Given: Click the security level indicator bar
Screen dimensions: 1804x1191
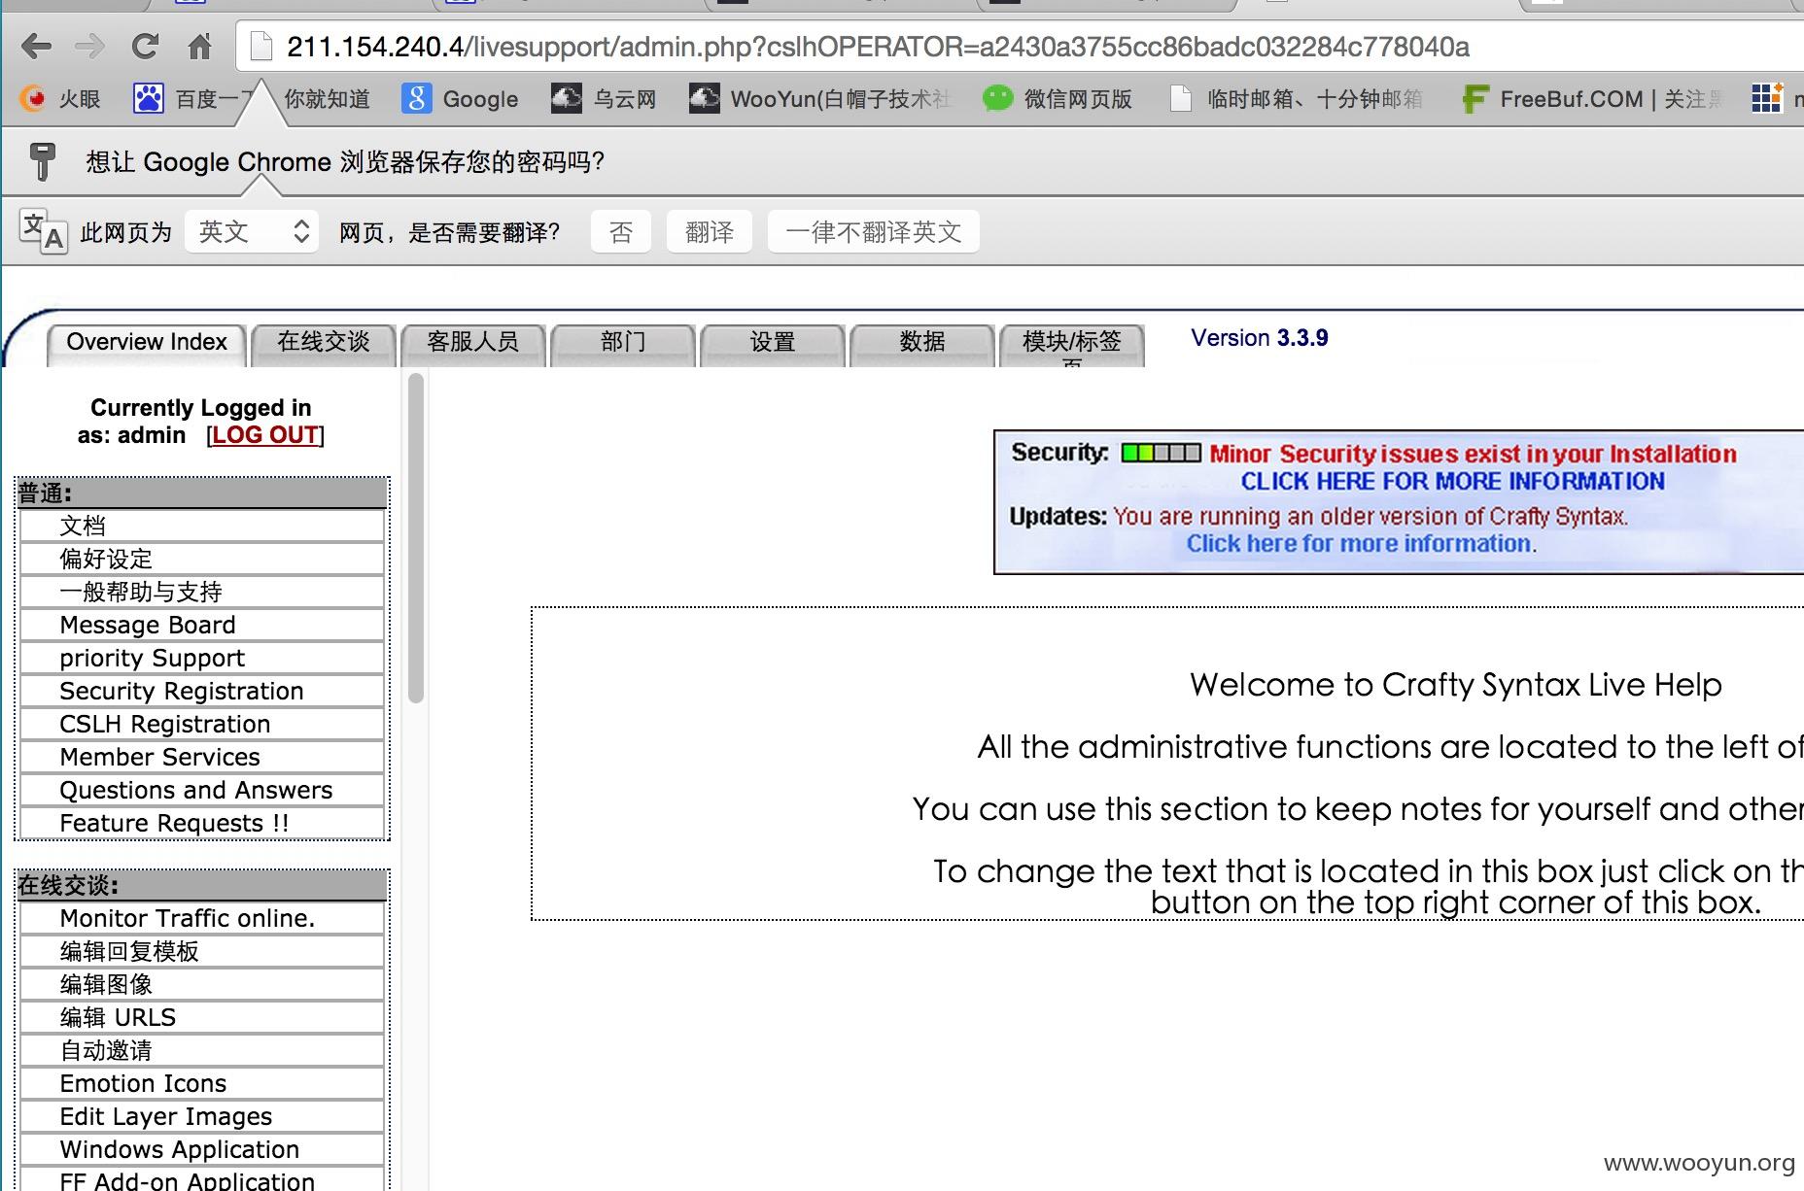Looking at the screenshot, I should click(1161, 453).
